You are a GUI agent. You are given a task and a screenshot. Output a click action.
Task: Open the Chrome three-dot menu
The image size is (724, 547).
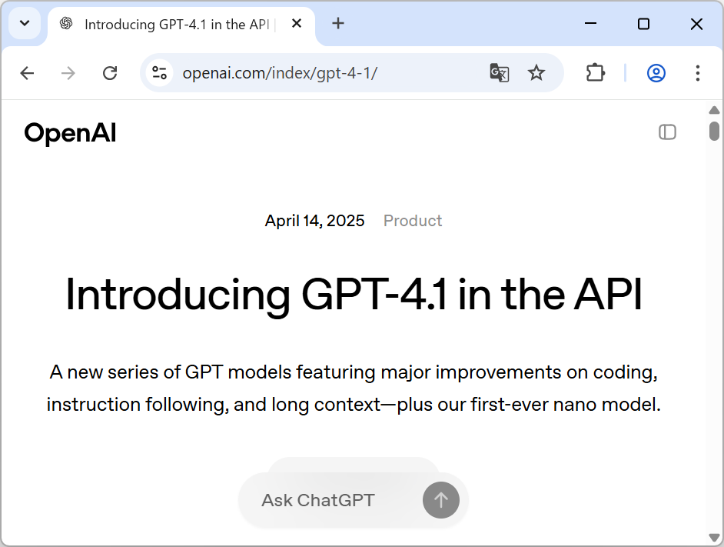point(697,72)
